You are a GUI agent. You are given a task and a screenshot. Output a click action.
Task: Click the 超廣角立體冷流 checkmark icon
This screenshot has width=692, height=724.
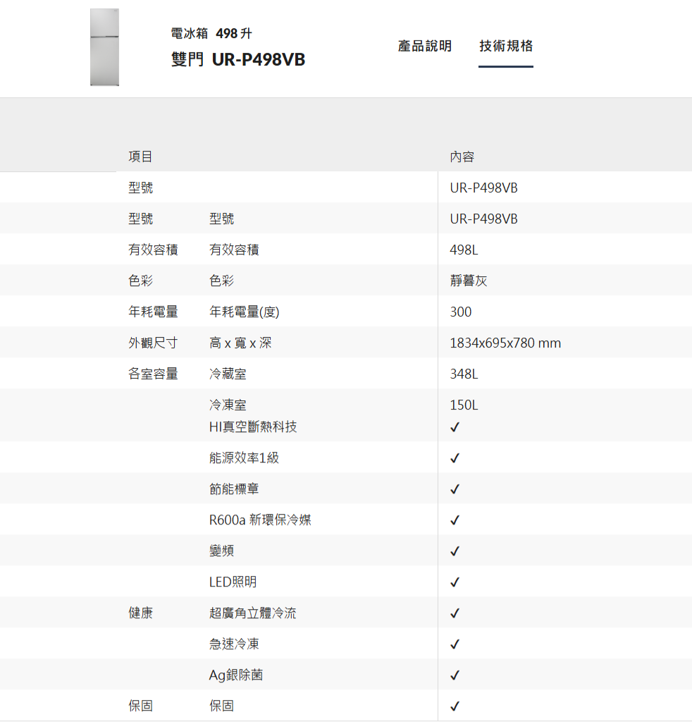click(x=455, y=613)
